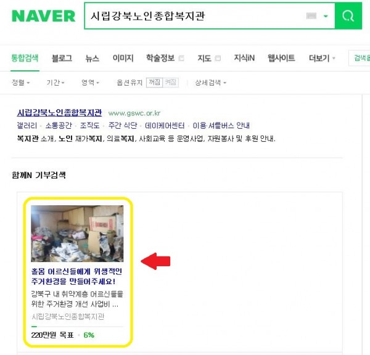Click the virtual keyboard icon in search box
The image size is (370, 355).
[311, 16]
